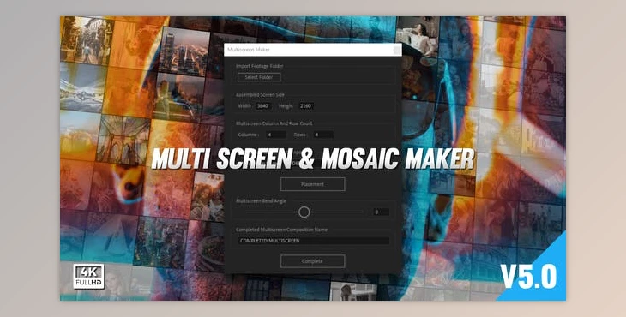Click the Assembled Screen Size label

260,95
